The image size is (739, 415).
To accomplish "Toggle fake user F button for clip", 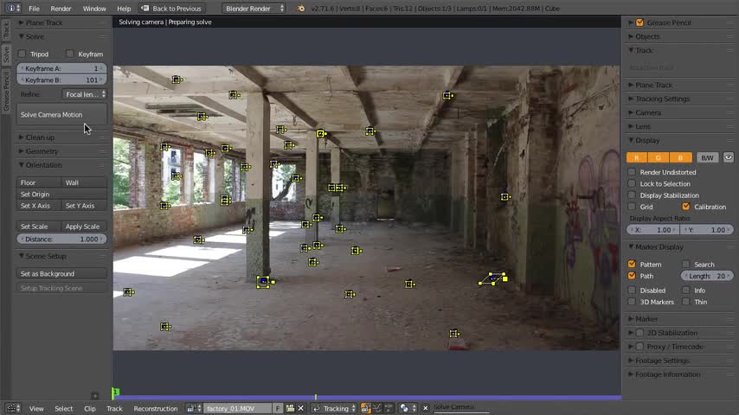I will [x=278, y=408].
